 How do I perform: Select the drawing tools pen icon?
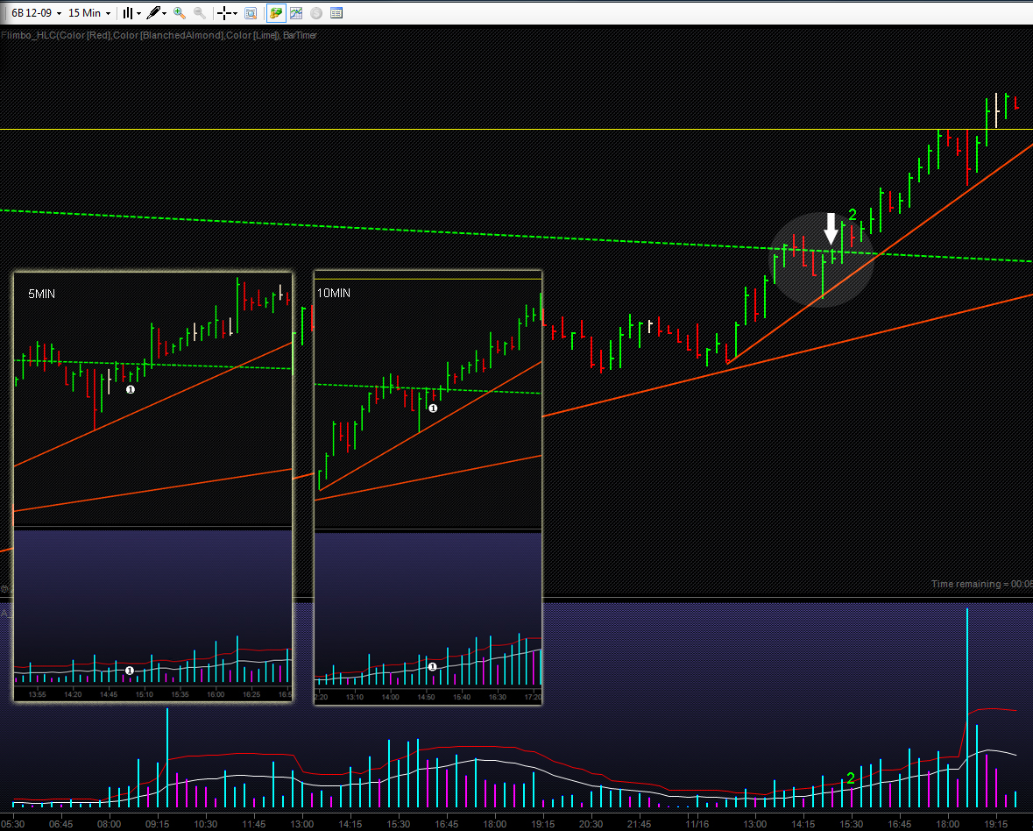click(x=153, y=13)
